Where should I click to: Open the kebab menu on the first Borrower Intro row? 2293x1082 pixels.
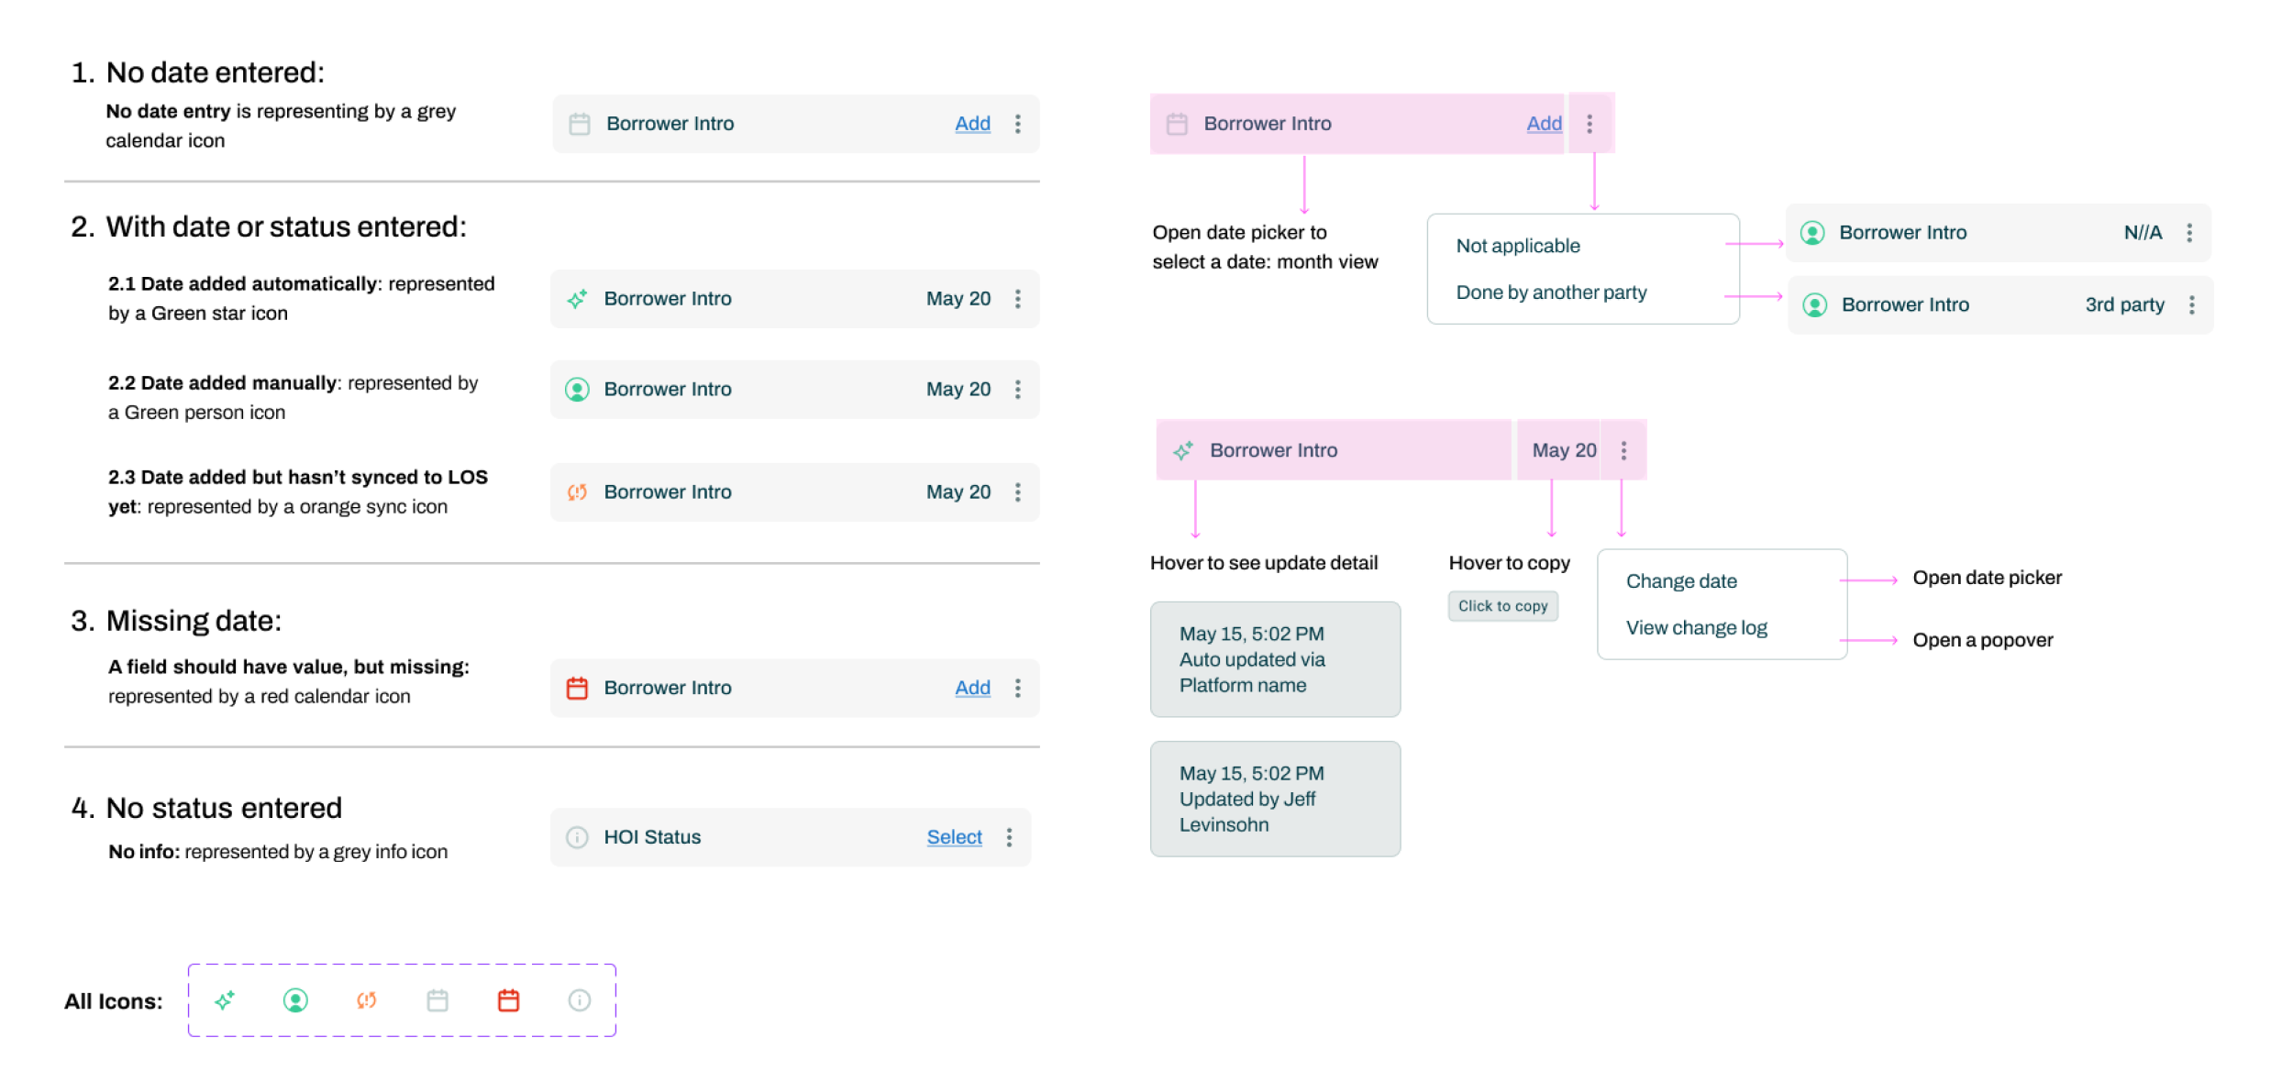1017,123
